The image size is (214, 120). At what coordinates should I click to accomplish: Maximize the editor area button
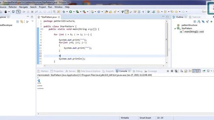pyautogui.click(x=167, y=17)
